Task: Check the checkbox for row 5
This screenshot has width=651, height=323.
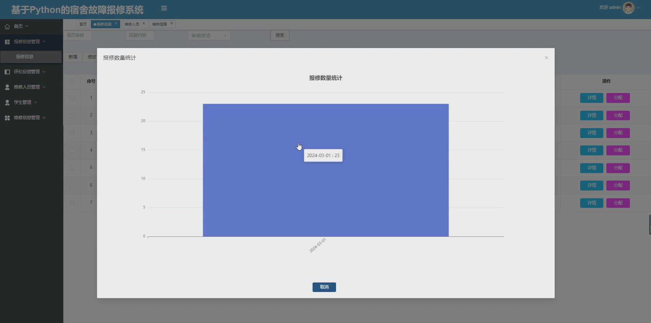Action: tap(72, 168)
